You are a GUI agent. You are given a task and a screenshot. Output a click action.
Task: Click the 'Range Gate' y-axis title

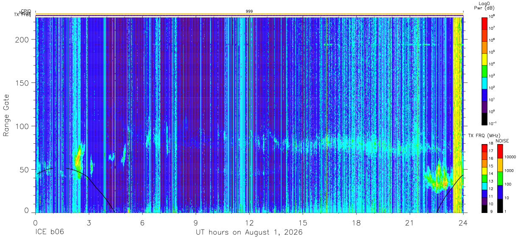[x=6, y=116]
